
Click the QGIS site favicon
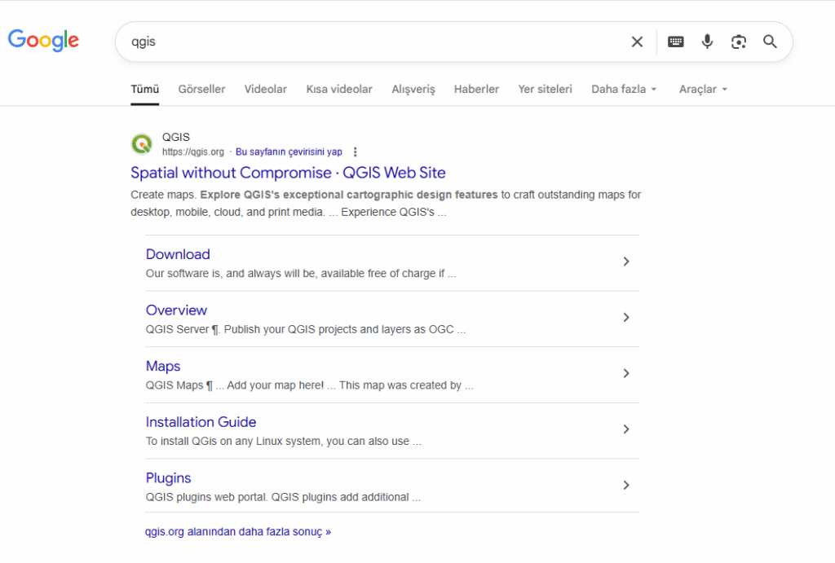[x=142, y=144]
